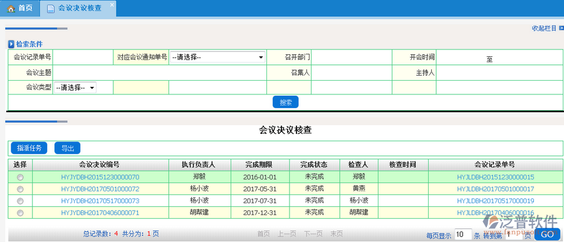Click the GO button
The image size is (564, 242).
pyautogui.click(x=547, y=235)
